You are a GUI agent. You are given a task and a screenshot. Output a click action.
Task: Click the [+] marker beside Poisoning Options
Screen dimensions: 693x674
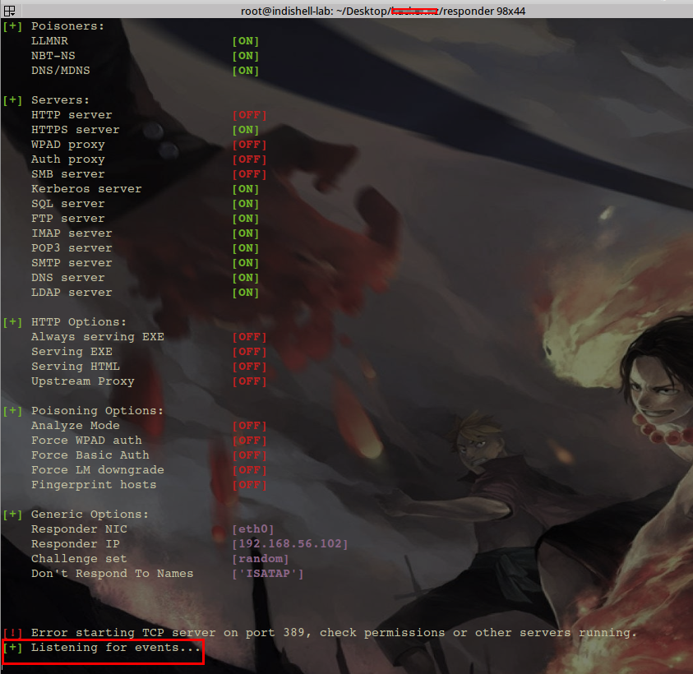point(12,411)
